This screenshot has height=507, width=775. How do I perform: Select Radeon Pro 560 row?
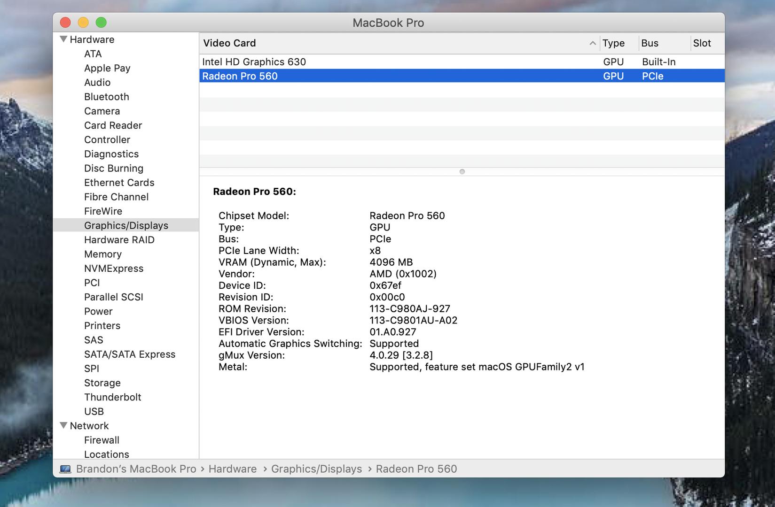tap(462, 76)
